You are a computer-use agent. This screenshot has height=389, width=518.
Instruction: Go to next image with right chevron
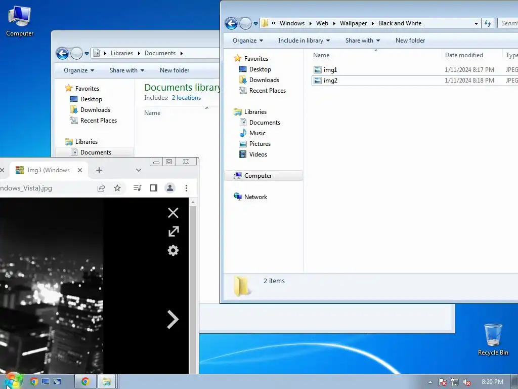pyautogui.click(x=173, y=320)
